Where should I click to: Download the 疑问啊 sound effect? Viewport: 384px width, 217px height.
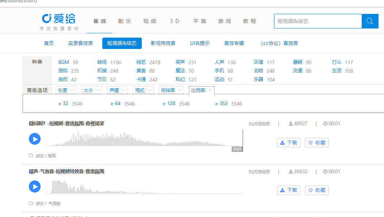point(289,142)
